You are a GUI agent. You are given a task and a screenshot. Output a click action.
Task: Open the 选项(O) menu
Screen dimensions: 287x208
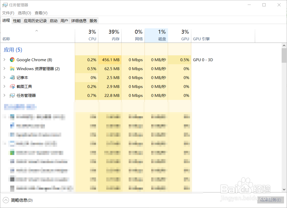click(24, 13)
